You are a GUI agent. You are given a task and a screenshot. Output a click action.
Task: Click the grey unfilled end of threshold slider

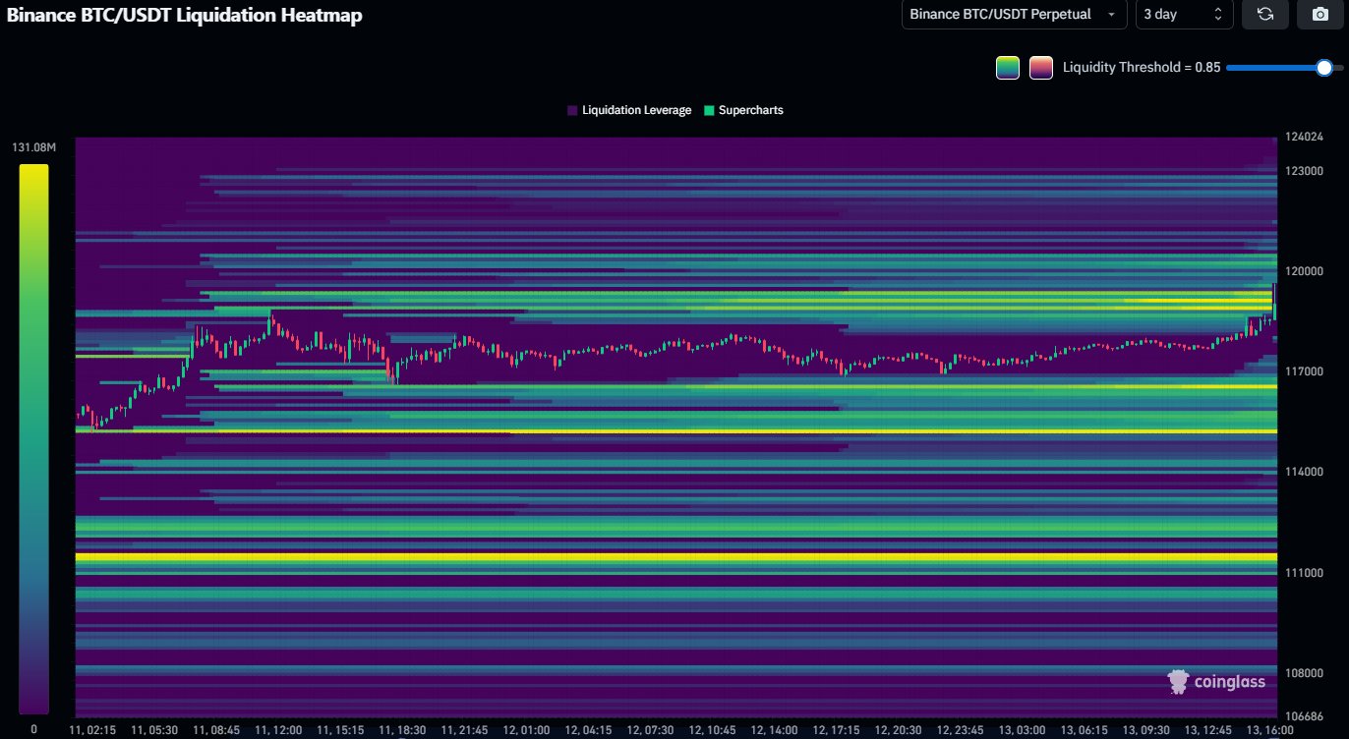point(1338,68)
